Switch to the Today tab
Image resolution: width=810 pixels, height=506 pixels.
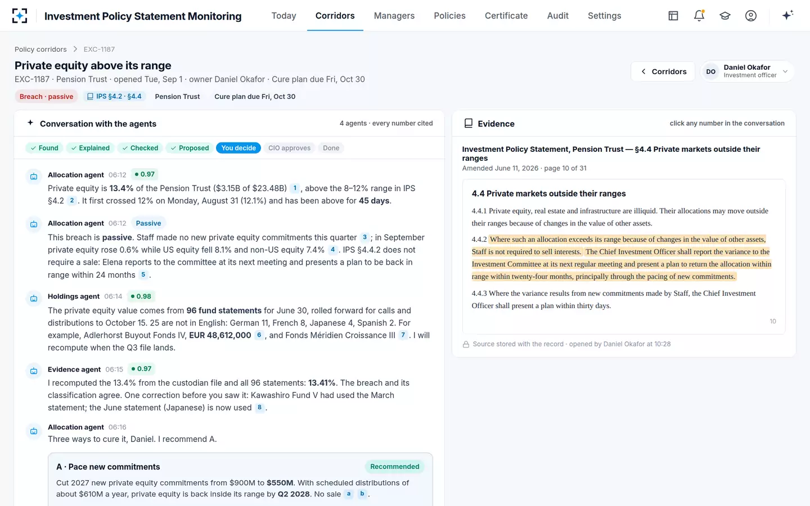[283, 16]
